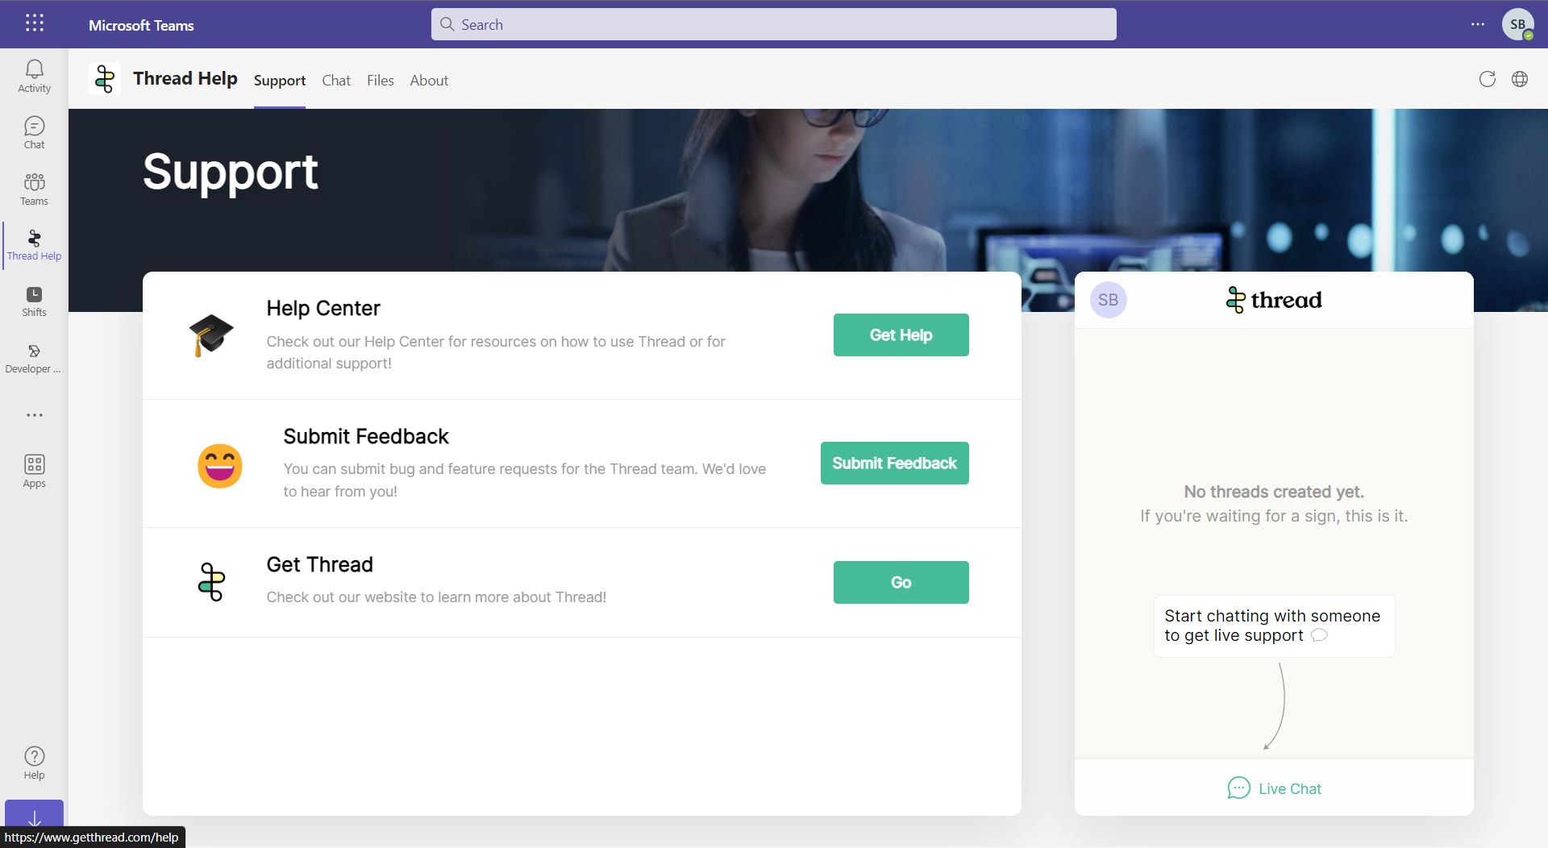Open Help in the left rail
1548x848 pixels.
point(34,763)
